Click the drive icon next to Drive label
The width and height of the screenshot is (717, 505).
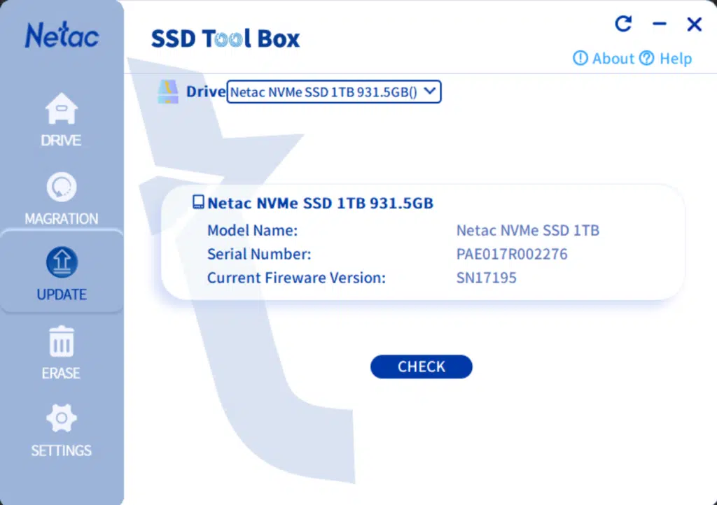click(x=168, y=90)
